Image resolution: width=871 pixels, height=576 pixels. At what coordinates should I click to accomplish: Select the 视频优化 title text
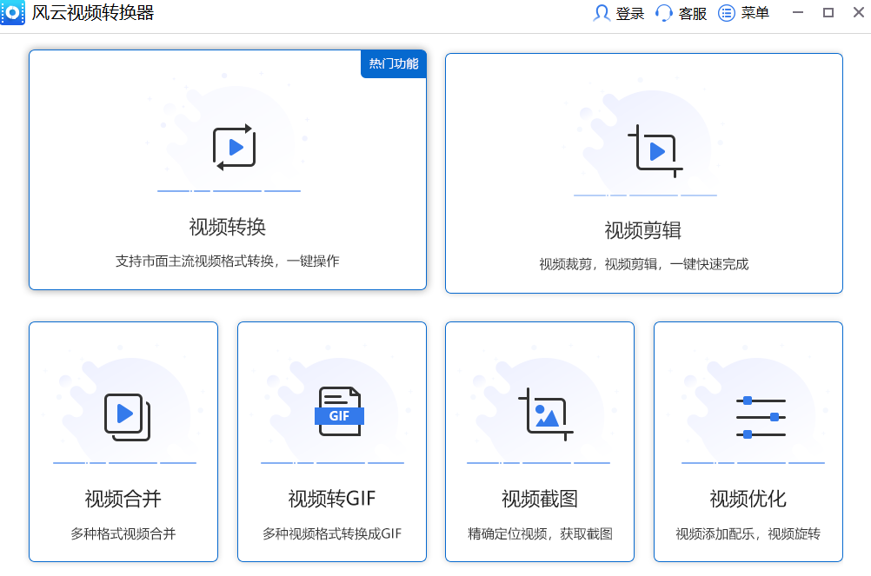point(748,499)
